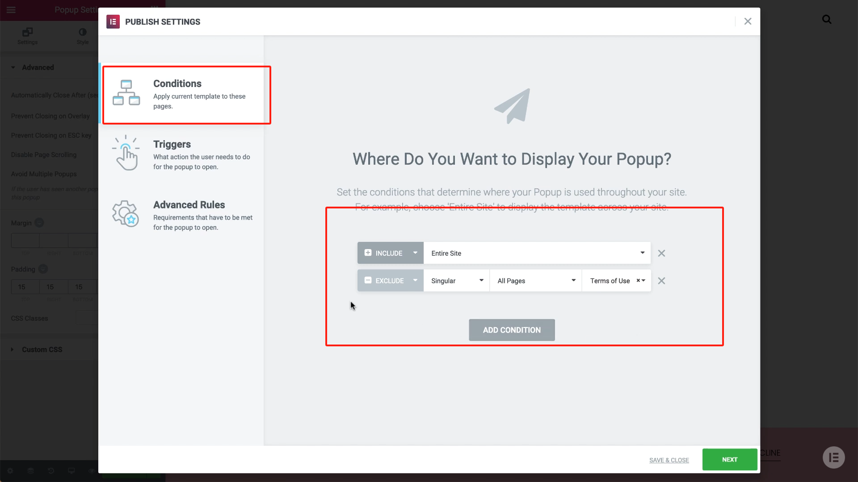Click the Advanced Rules gear icon
858x482 pixels.
pyautogui.click(x=126, y=213)
